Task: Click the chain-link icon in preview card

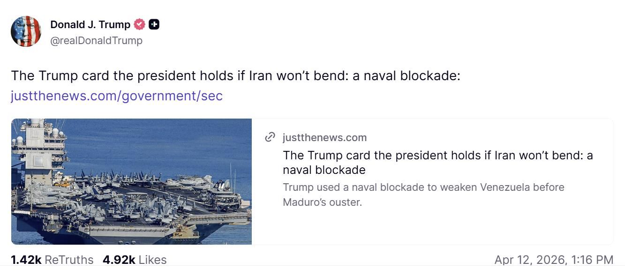Action: [x=270, y=137]
